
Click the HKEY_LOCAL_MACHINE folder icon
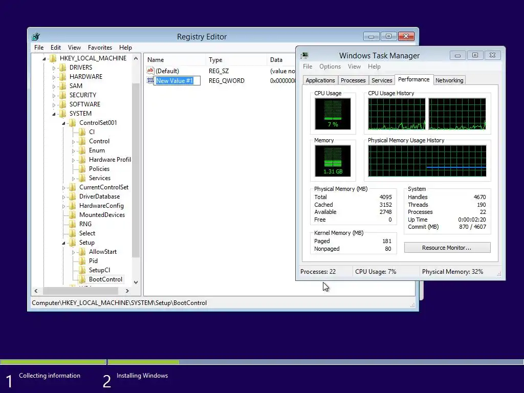tap(53, 58)
